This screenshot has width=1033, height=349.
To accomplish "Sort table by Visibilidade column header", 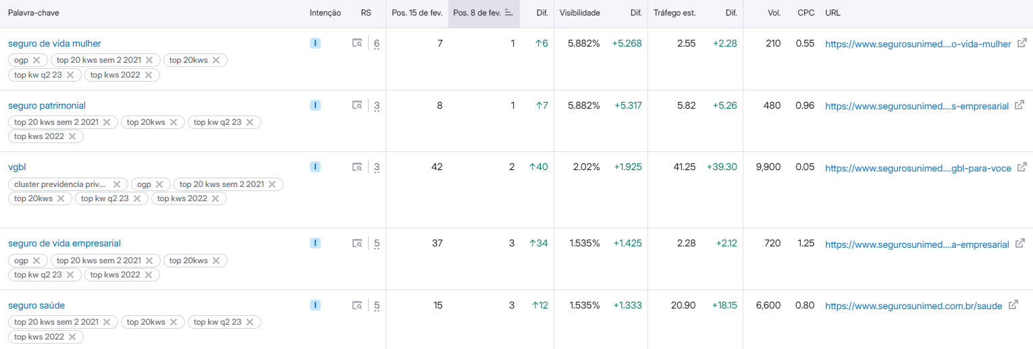I will tap(579, 13).
